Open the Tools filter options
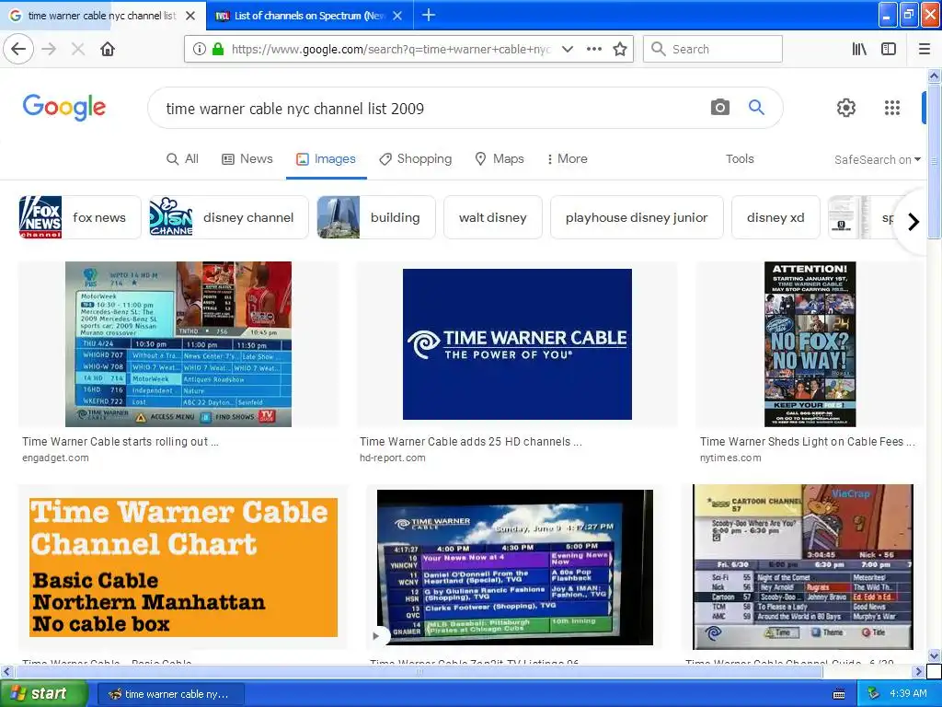 [740, 158]
